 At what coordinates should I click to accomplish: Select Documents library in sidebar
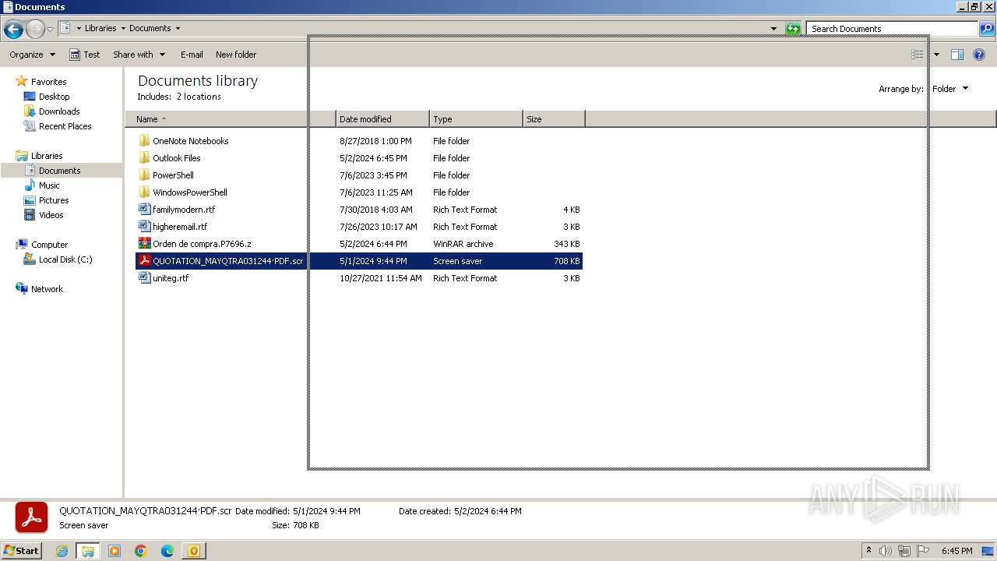point(59,171)
